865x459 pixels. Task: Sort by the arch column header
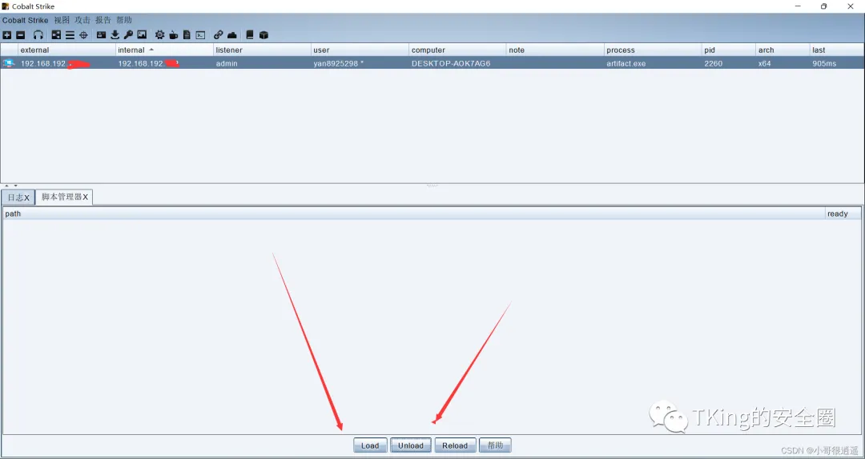[x=783, y=50]
